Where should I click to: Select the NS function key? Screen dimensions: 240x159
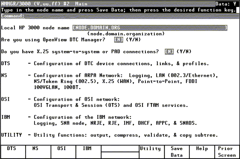coord(38,152)
